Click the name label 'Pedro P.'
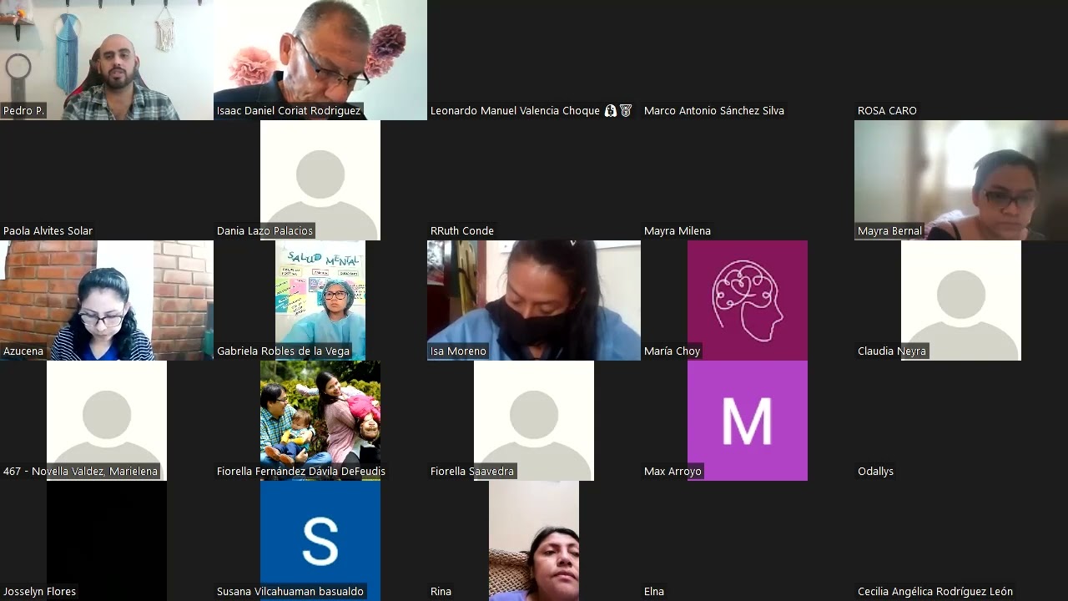This screenshot has width=1068, height=601. [23, 110]
